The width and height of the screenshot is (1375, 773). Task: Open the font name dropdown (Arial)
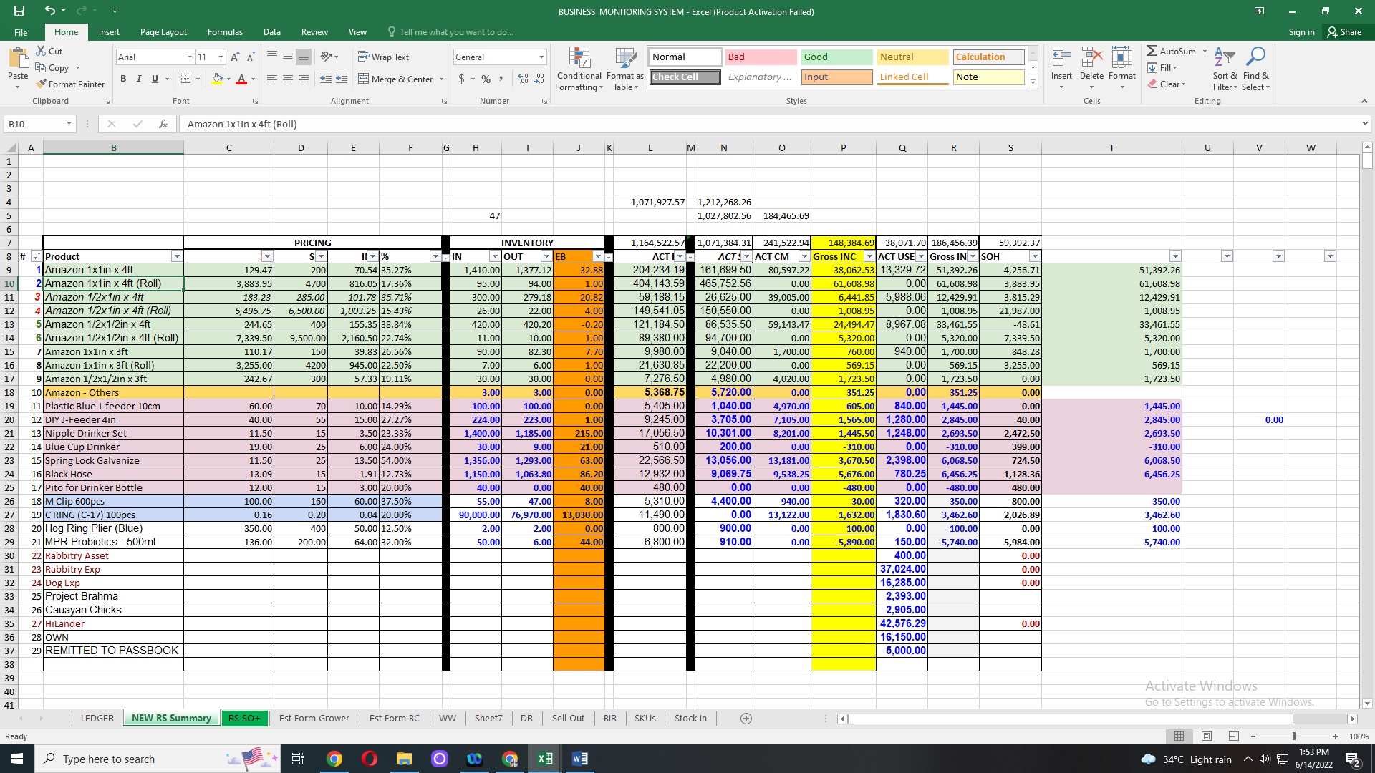(x=190, y=57)
